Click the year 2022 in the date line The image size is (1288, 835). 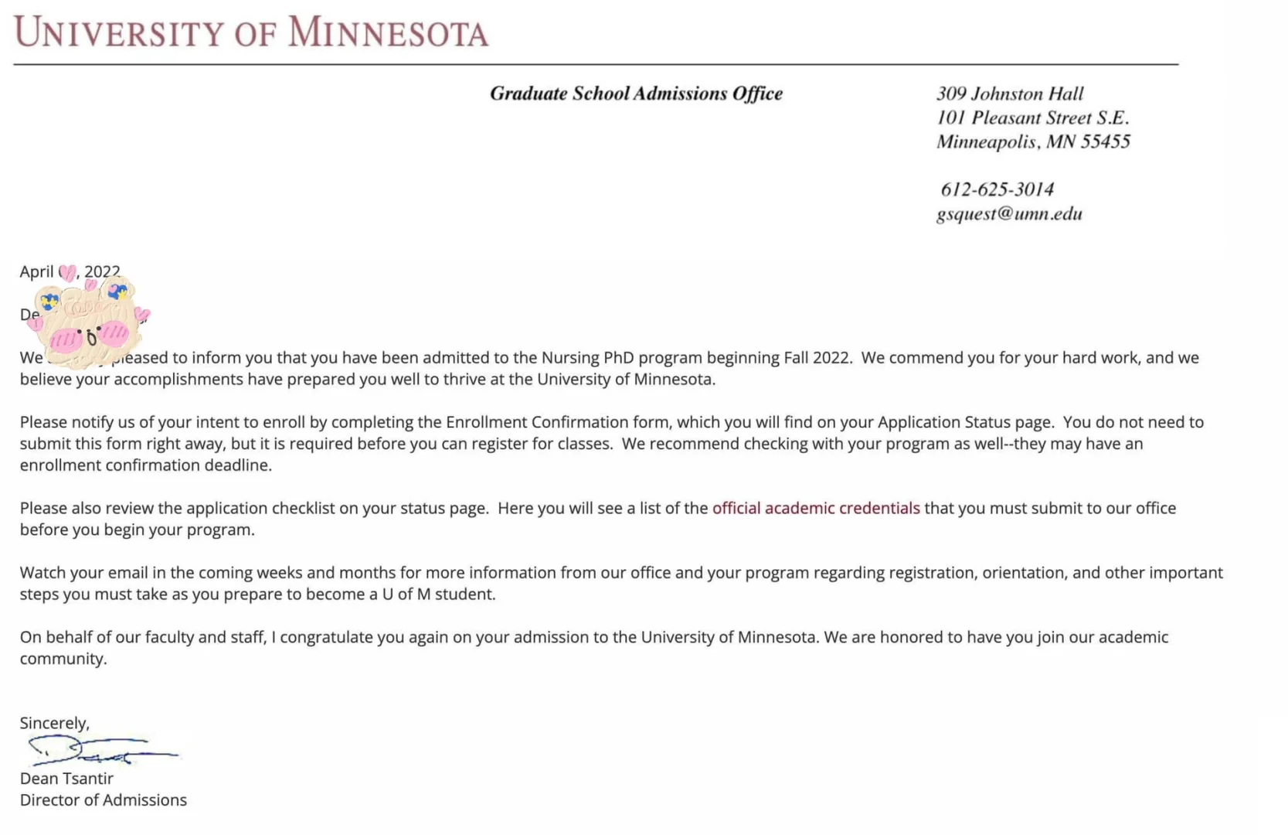(103, 271)
